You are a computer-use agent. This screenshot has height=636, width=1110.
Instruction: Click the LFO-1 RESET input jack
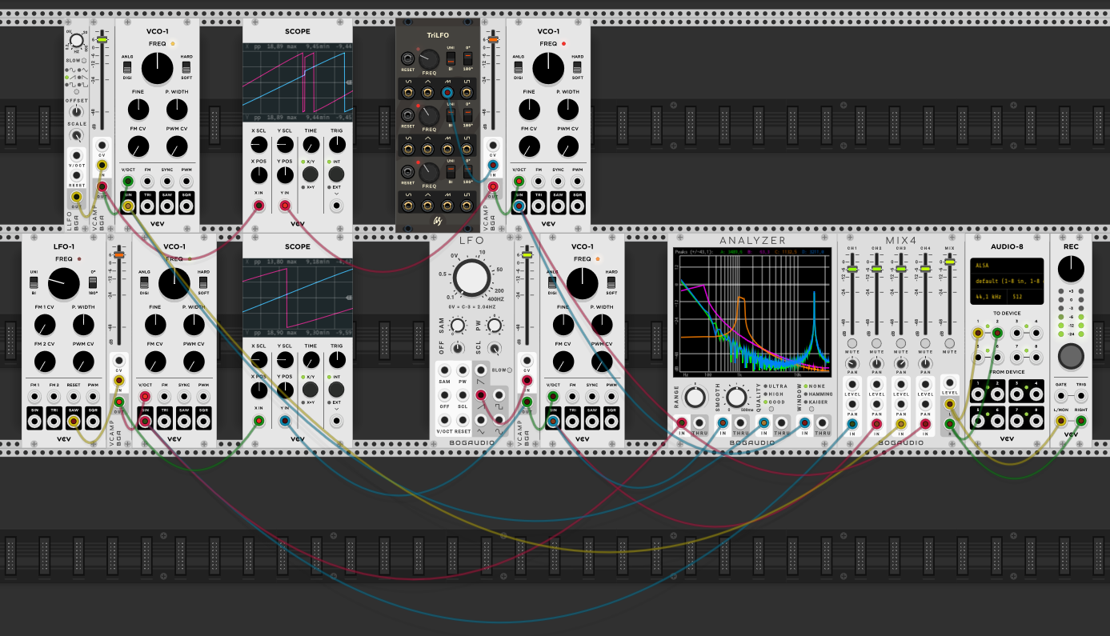[74, 396]
